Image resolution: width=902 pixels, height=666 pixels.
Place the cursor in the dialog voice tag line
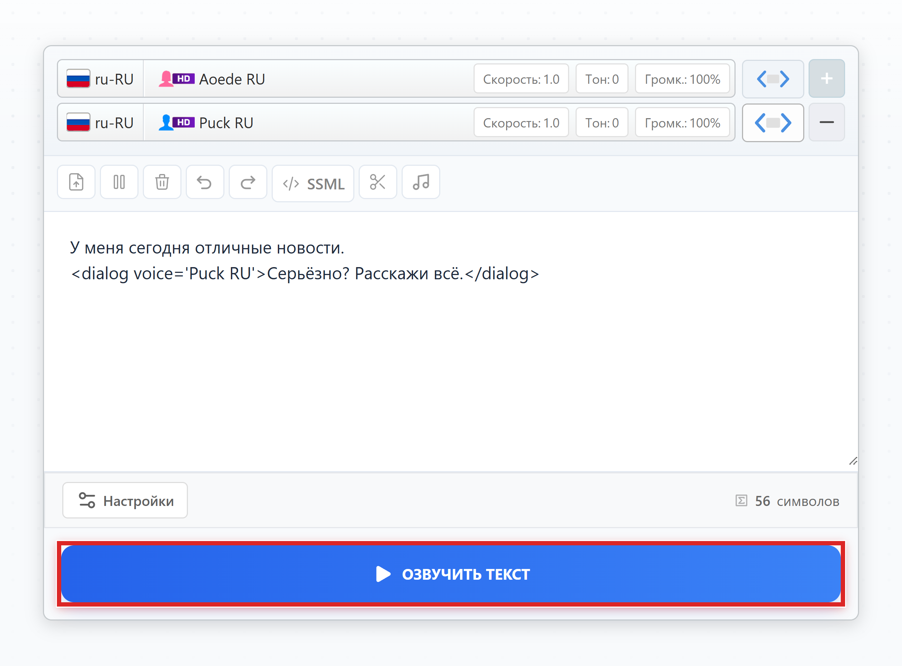coord(305,274)
